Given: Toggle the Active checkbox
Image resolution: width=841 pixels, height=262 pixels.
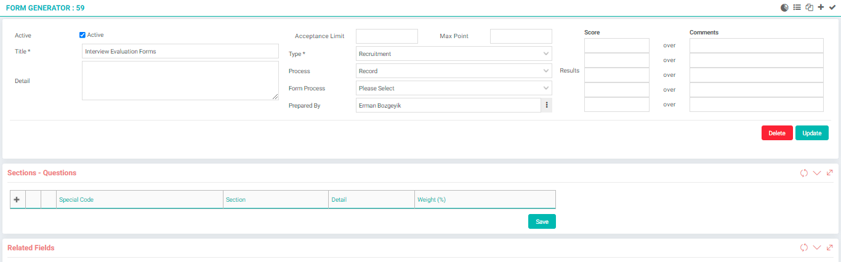Looking at the screenshot, I should click(82, 35).
